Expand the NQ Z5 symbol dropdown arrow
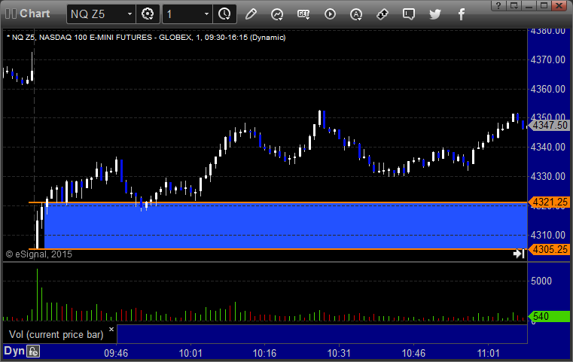573x362 pixels. [x=130, y=14]
